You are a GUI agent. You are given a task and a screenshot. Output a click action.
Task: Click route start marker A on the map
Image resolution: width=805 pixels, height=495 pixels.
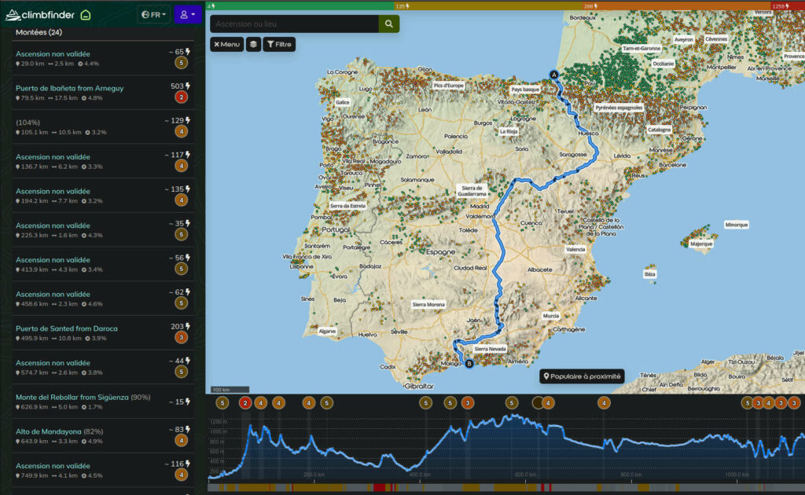coord(553,75)
